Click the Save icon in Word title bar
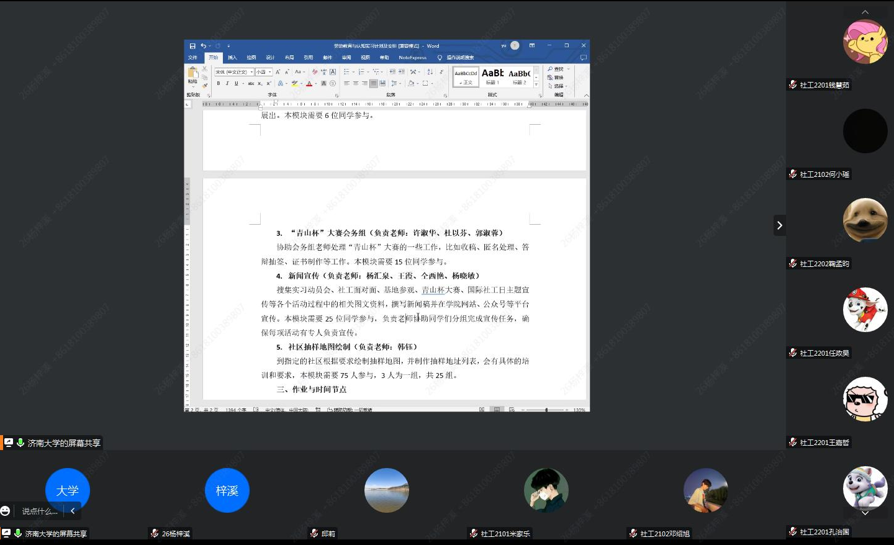This screenshot has width=894, height=545. [192, 46]
